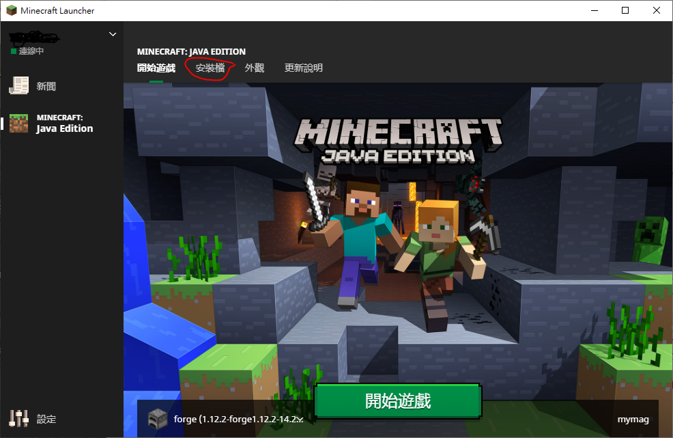Minimize the Minecraft Launcher window

595,10
